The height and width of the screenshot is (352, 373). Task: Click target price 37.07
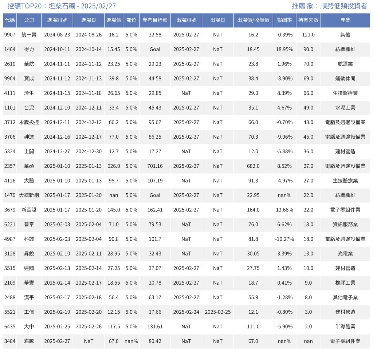155,268
